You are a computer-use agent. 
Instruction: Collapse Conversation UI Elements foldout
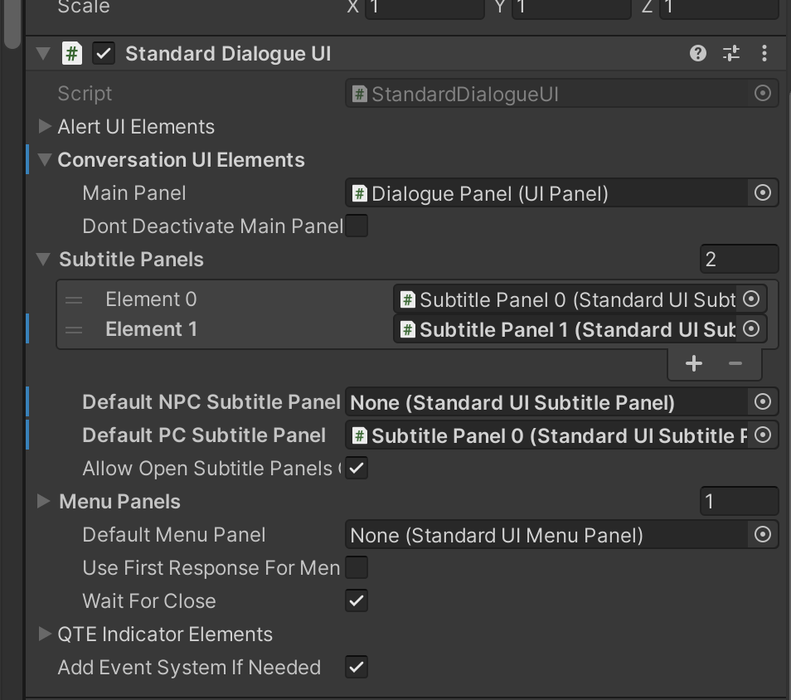[x=45, y=159]
